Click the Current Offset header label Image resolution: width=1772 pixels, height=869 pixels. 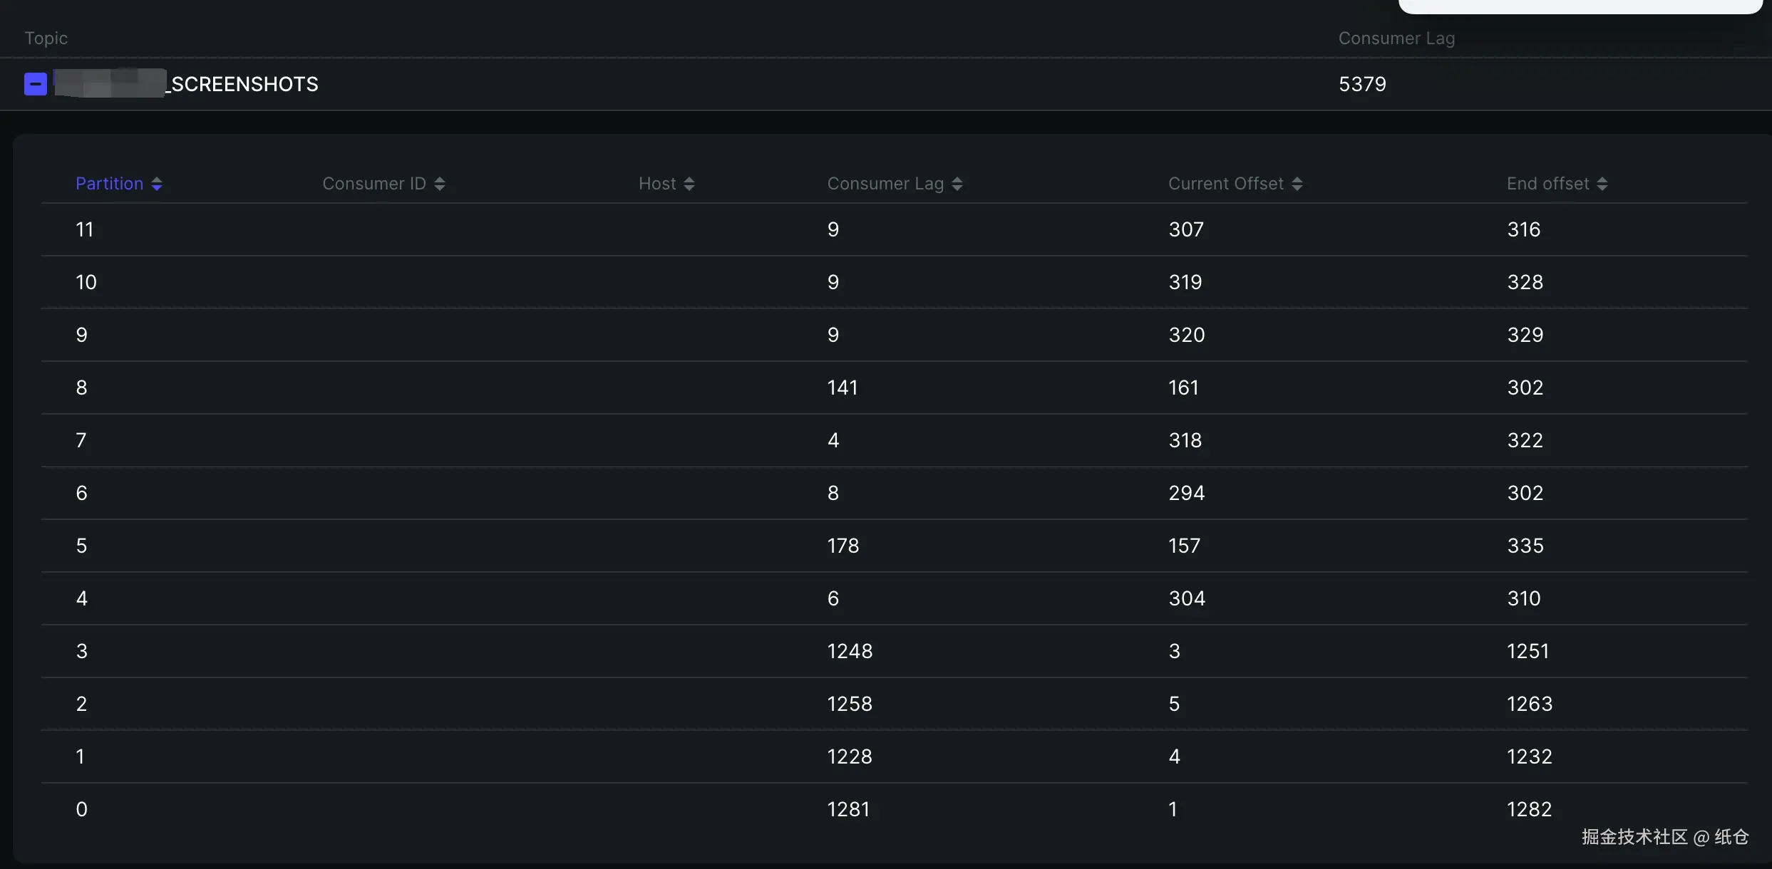(1225, 184)
